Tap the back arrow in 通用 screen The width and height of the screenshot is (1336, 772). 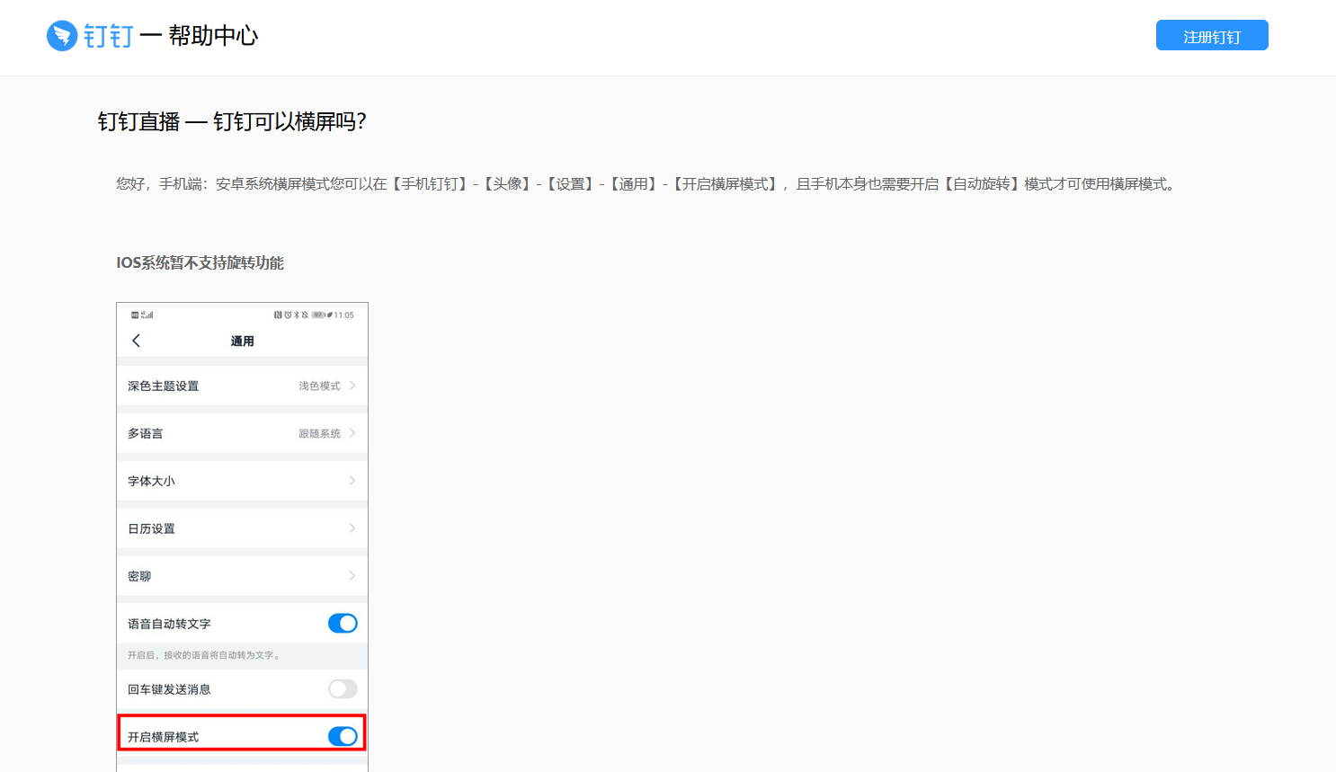coord(137,341)
